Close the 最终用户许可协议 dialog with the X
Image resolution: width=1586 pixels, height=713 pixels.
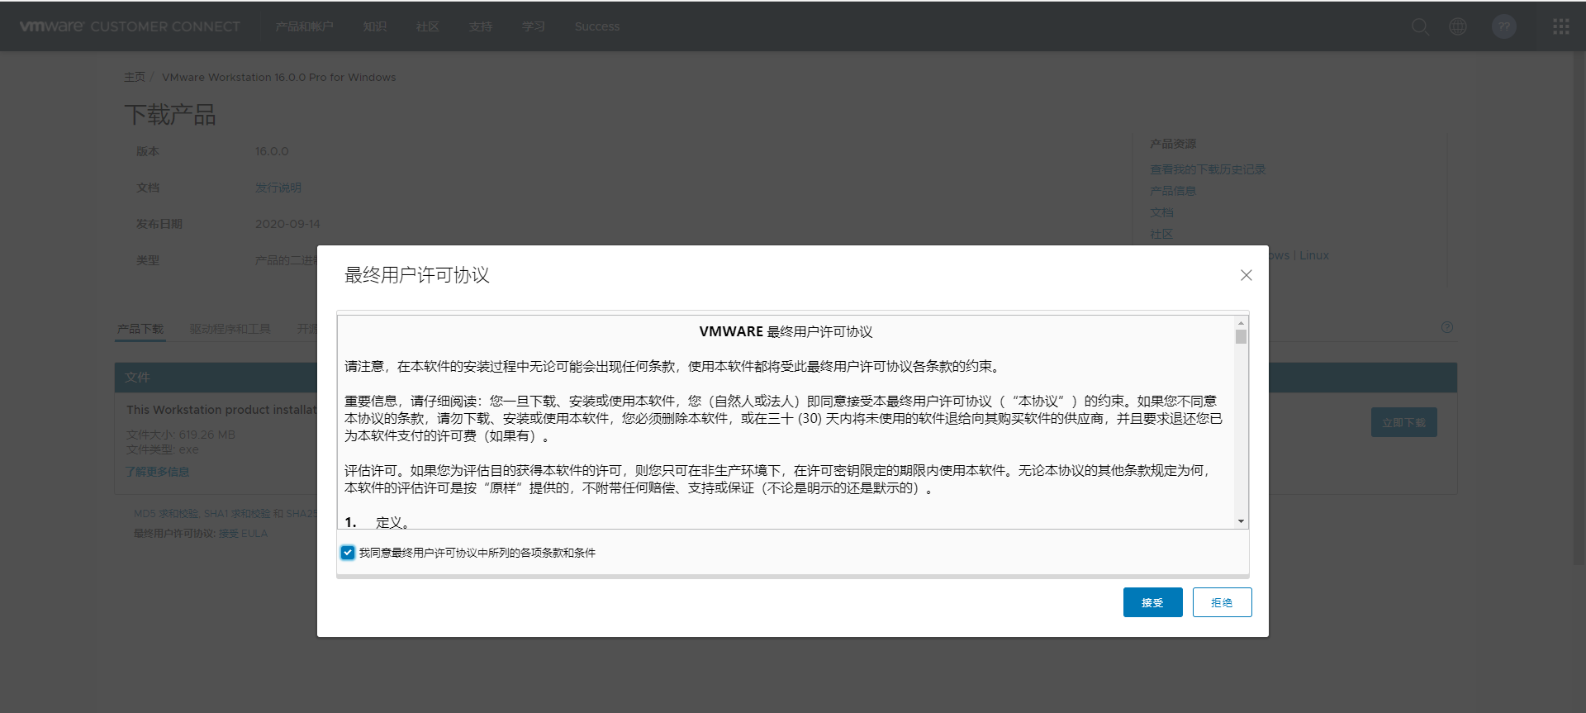click(1246, 275)
